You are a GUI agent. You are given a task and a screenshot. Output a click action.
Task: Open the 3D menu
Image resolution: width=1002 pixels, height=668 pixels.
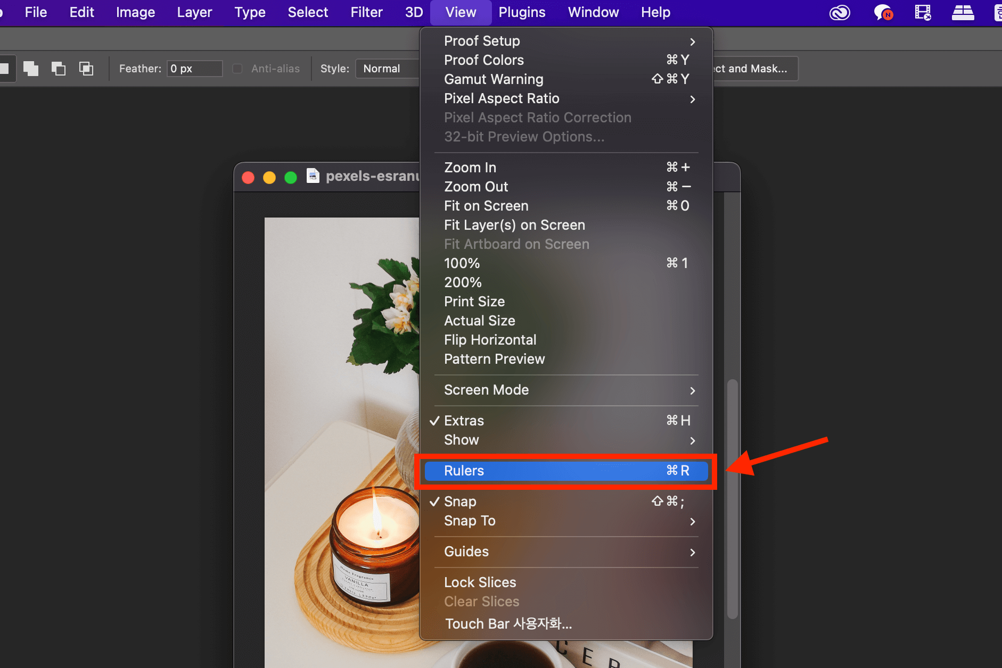tap(414, 12)
